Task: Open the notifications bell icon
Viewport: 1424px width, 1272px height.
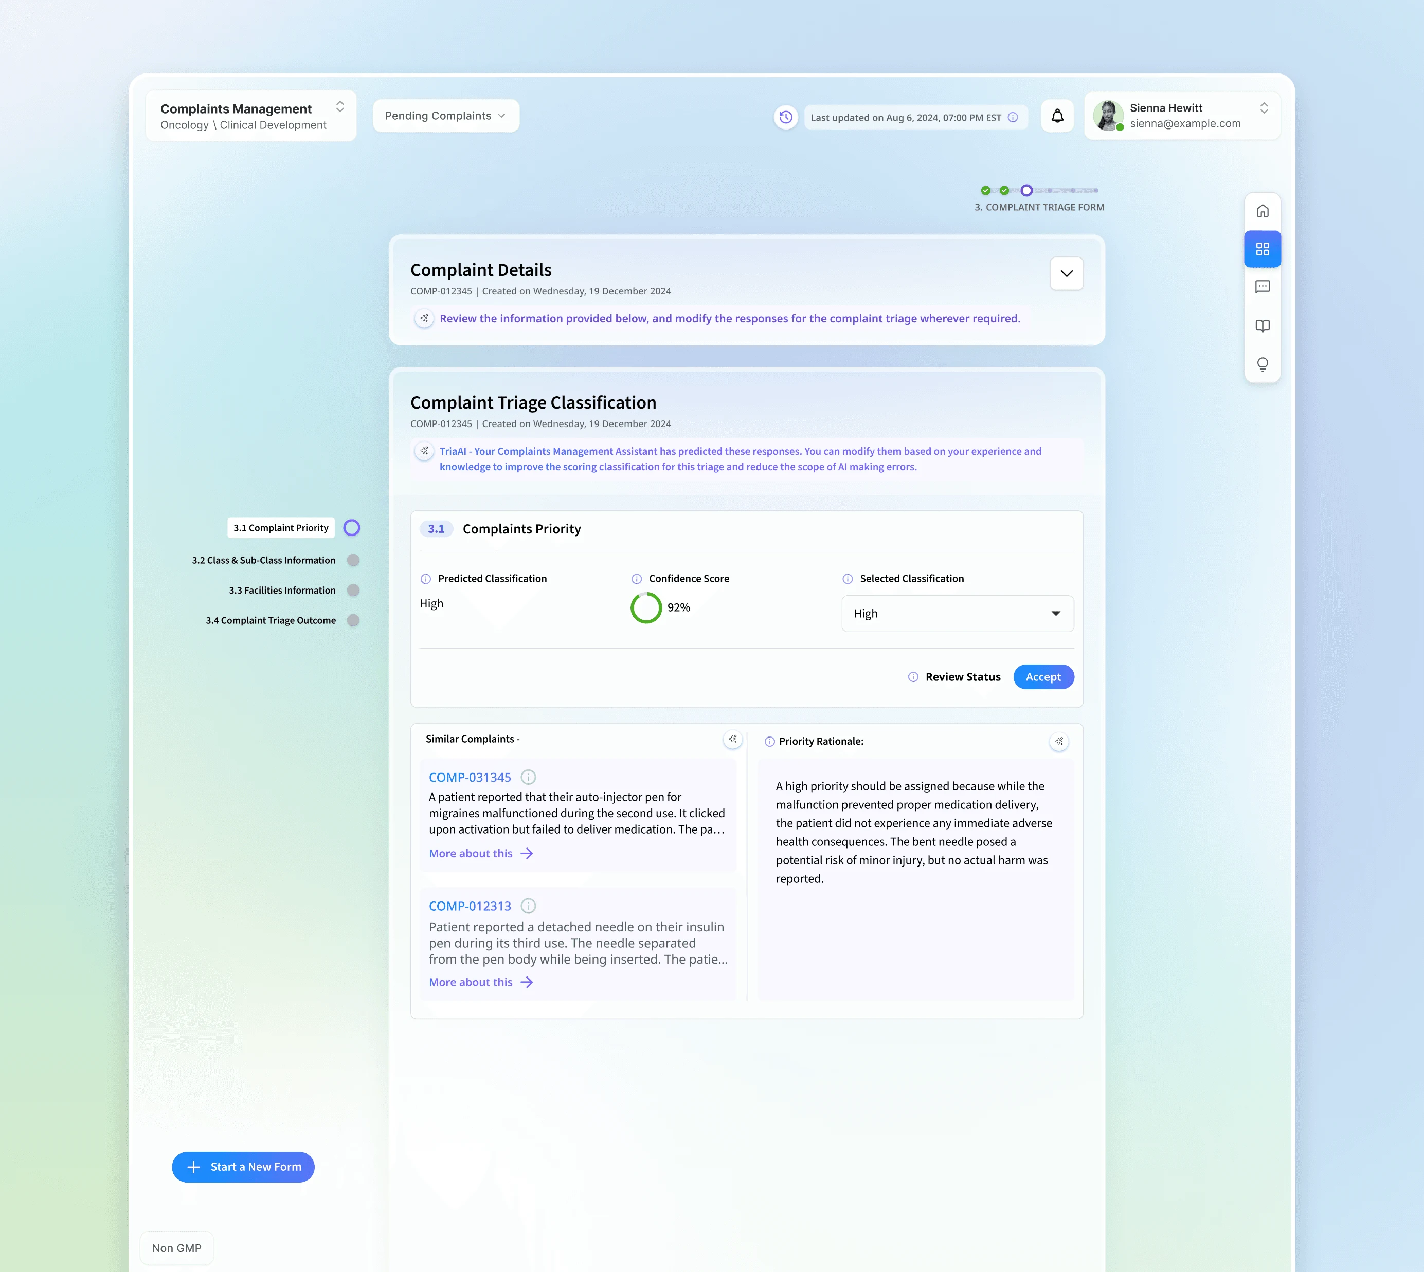Action: tap(1057, 116)
